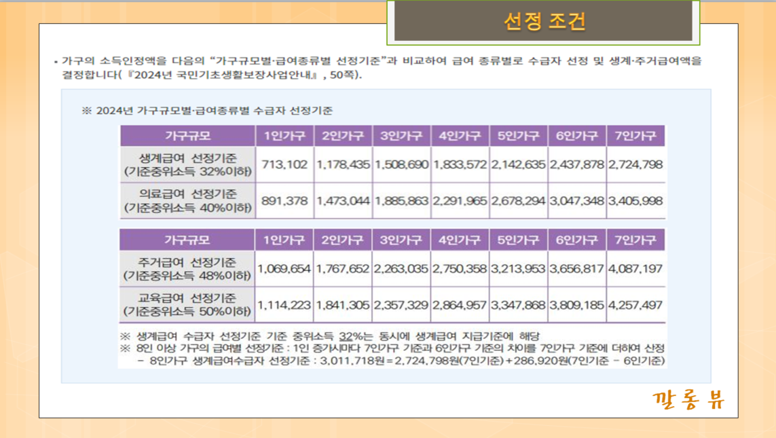The height and width of the screenshot is (438, 776).
Task: Select the value 1,841,305
Action: click(342, 306)
